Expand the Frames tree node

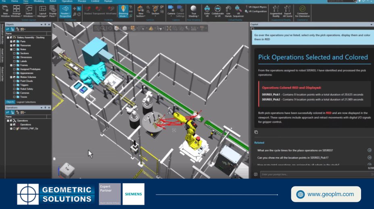click(11, 65)
